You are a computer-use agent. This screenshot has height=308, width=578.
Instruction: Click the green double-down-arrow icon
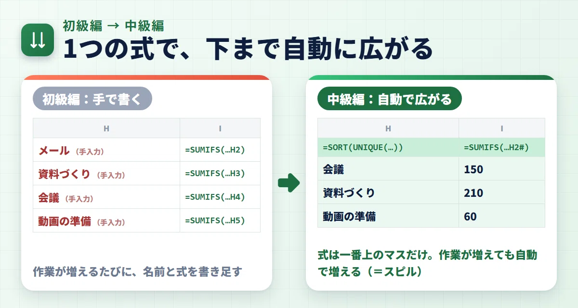pos(38,40)
